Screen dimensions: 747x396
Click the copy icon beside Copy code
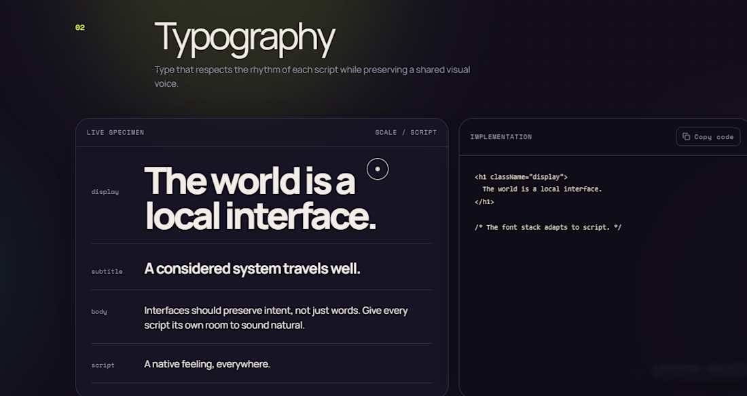[x=686, y=136]
